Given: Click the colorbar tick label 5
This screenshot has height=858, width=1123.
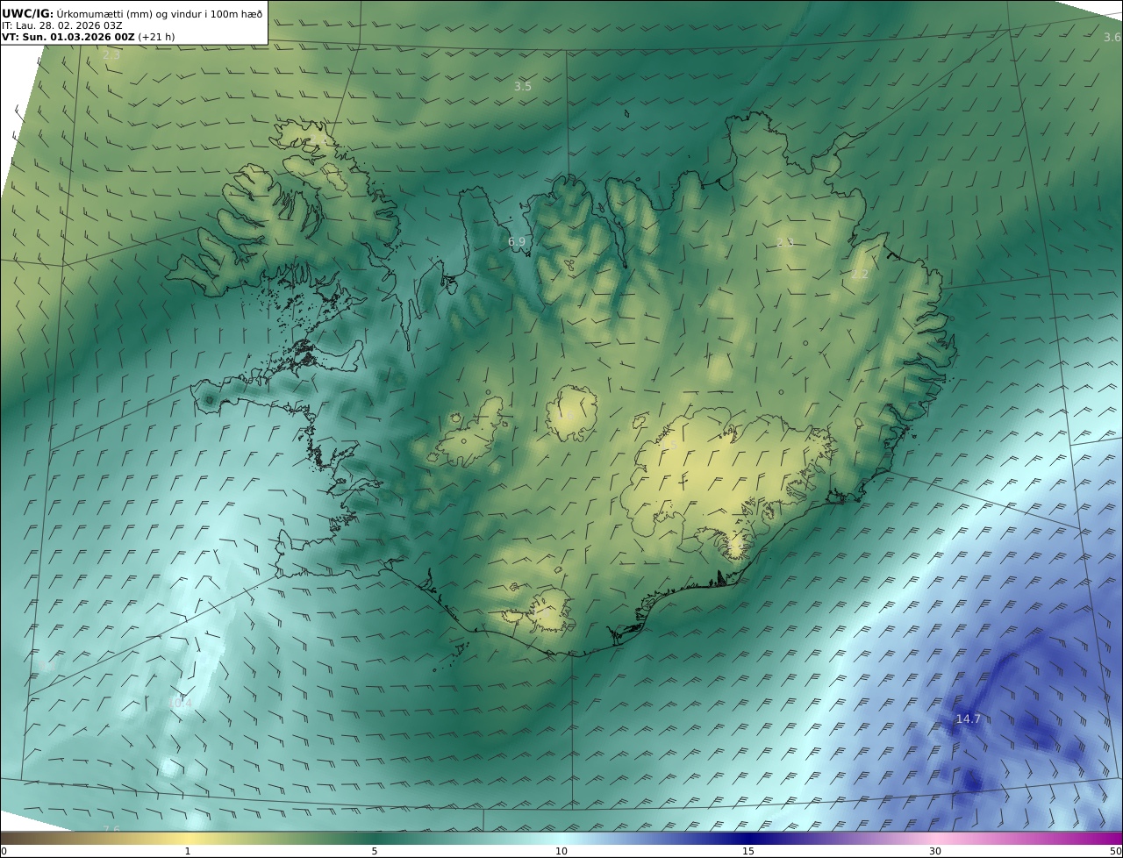Looking at the screenshot, I should (x=375, y=851).
